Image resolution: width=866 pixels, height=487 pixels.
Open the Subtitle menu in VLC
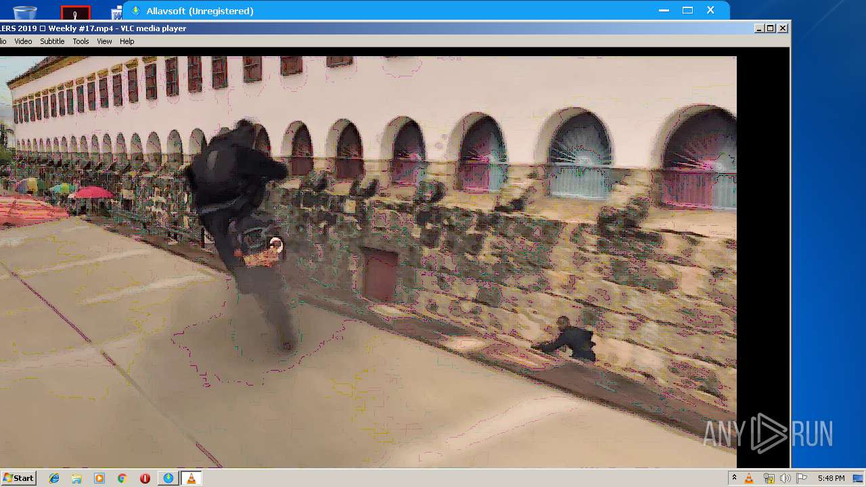tap(52, 41)
